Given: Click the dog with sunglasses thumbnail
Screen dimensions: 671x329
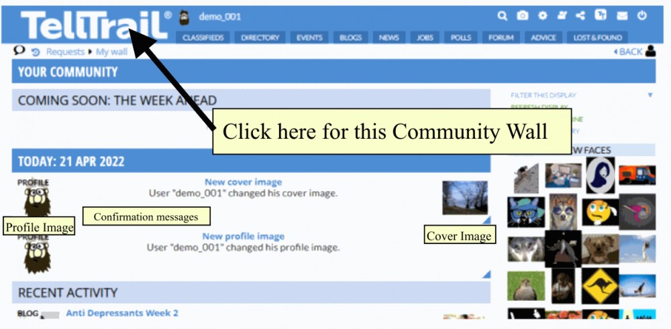Looking at the screenshot, I should coord(563,212).
